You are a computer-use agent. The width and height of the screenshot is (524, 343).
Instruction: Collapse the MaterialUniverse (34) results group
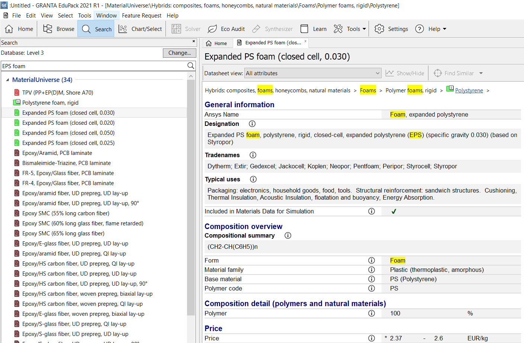tap(7, 80)
